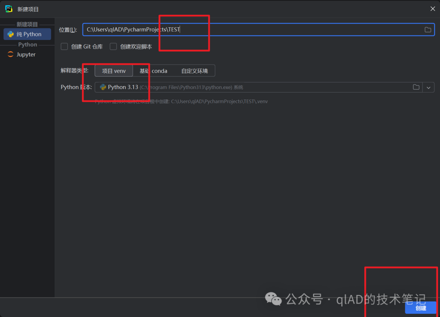Click the Python icon in version field
440x317 pixels.
103,87
